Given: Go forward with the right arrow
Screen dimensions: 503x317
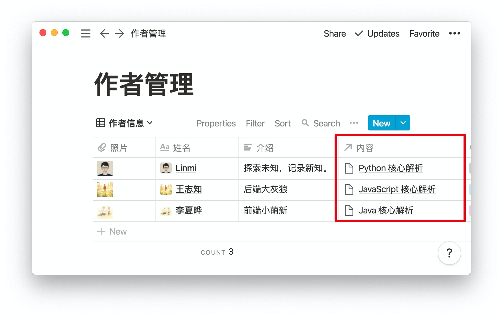Looking at the screenshot, I should tap(120, 33).
